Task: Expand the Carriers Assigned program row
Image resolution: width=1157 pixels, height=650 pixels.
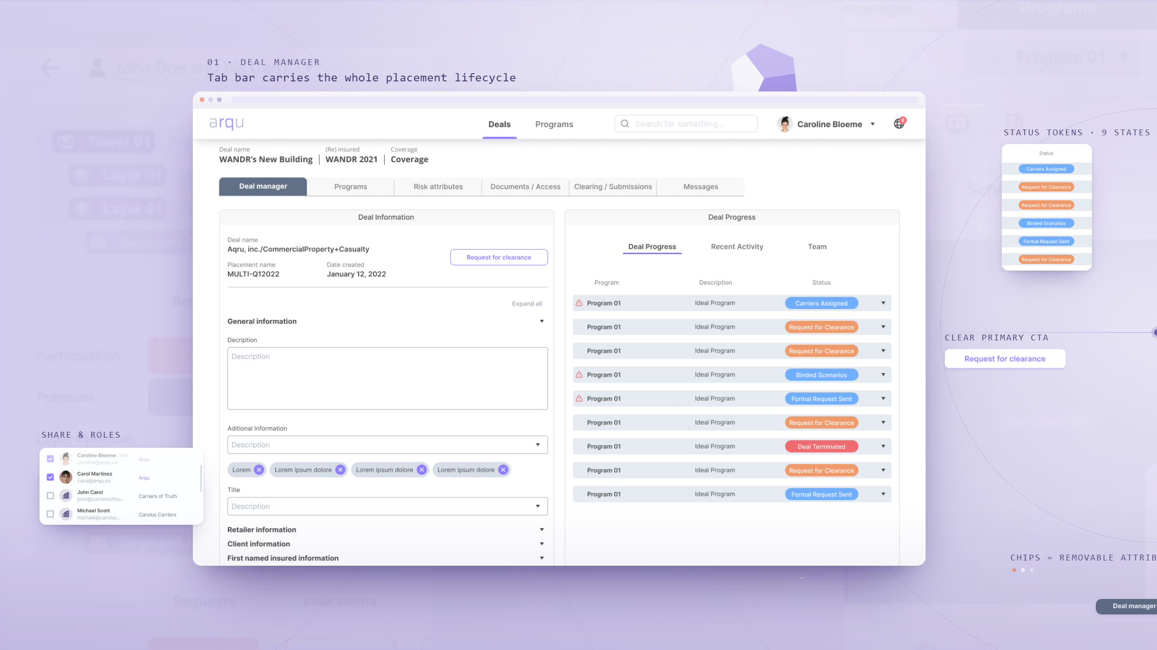Action: [883, 303]
